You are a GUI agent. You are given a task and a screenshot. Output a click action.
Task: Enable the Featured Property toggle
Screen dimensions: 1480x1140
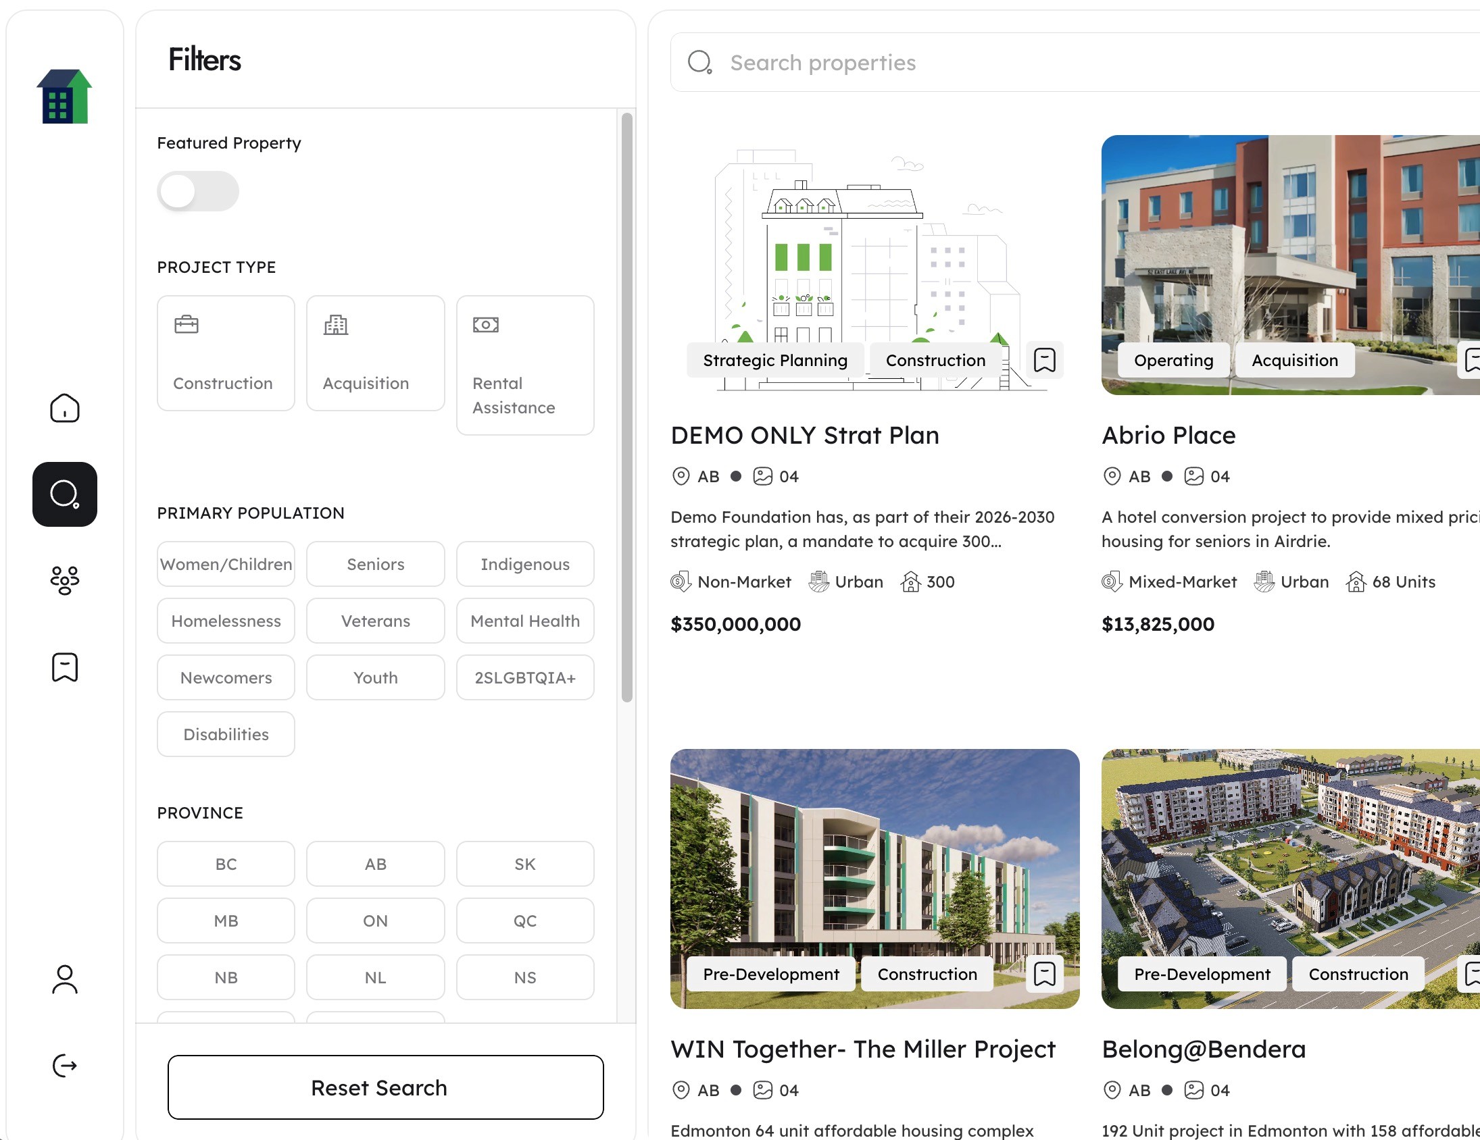click(197, 191)
